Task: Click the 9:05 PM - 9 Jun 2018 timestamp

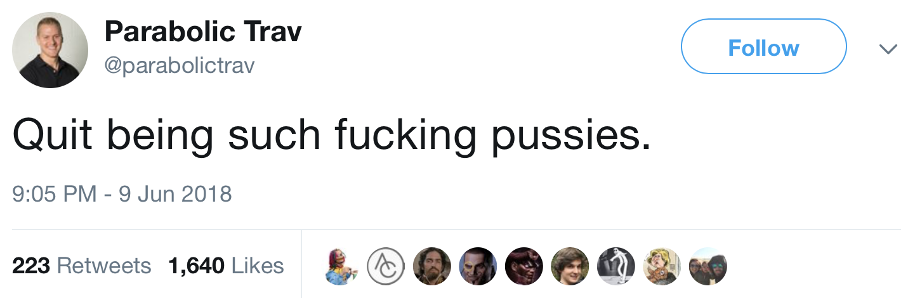Action: (x=122, y=193)
